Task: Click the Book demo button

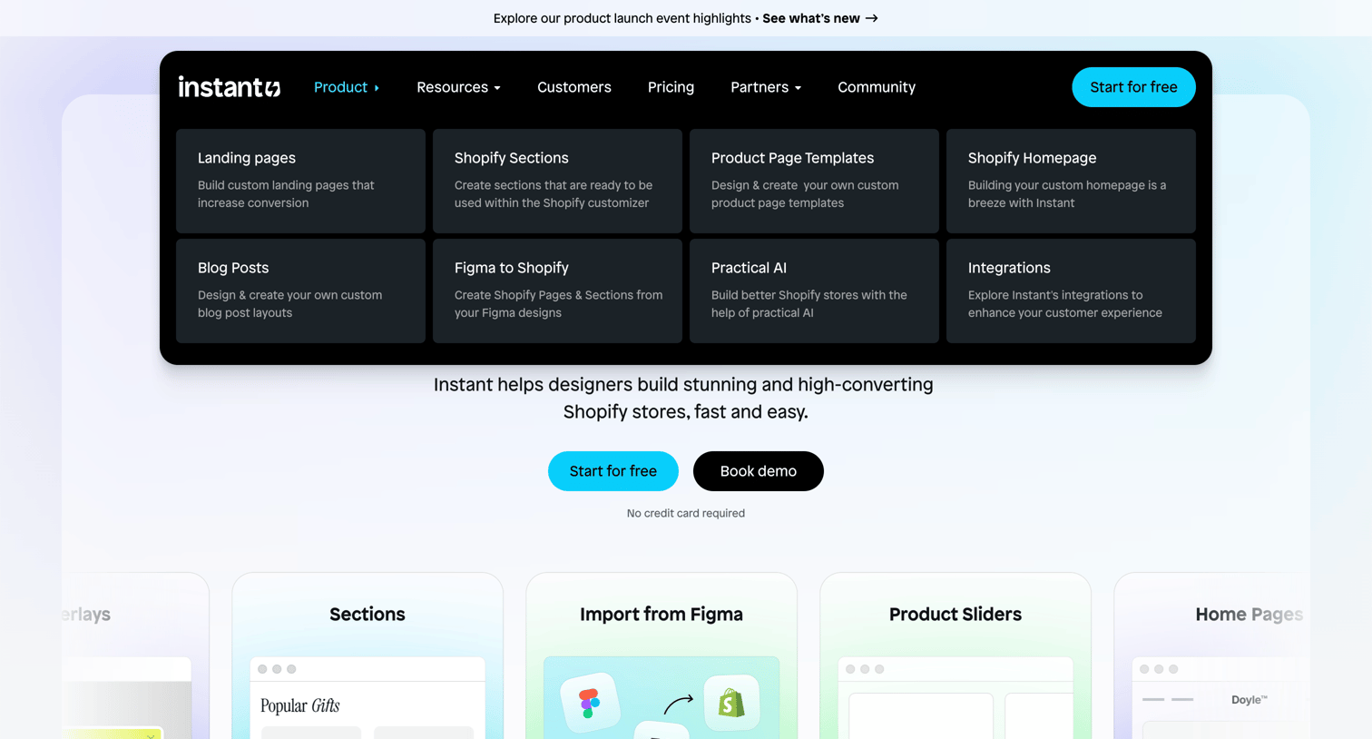Action: coord(759,471)
